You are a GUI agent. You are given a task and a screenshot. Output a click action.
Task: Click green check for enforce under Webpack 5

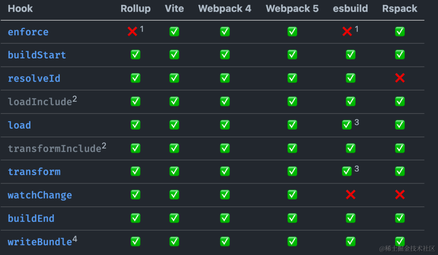tap(292, 32)
